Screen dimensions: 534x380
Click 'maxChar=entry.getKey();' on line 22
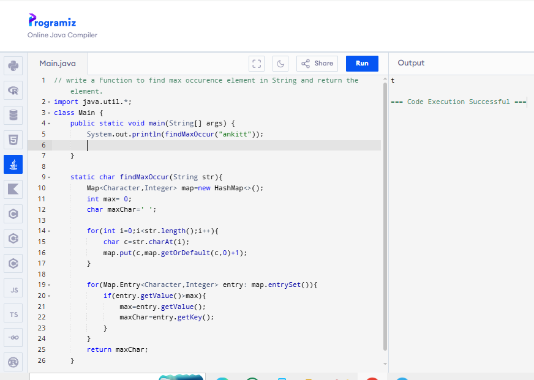pos(167,318)
